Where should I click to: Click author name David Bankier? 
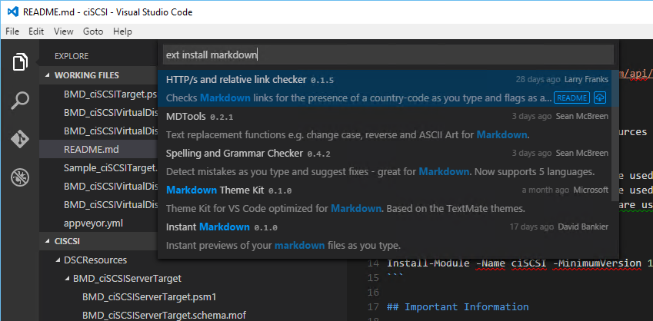[583, 227]
